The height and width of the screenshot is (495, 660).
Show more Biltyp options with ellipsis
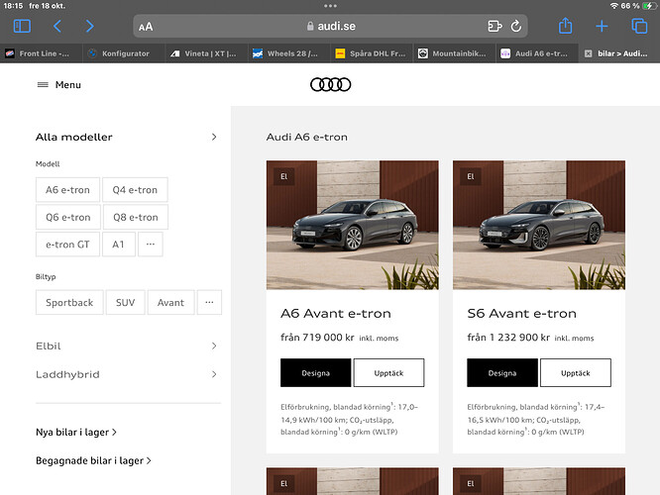209,302
